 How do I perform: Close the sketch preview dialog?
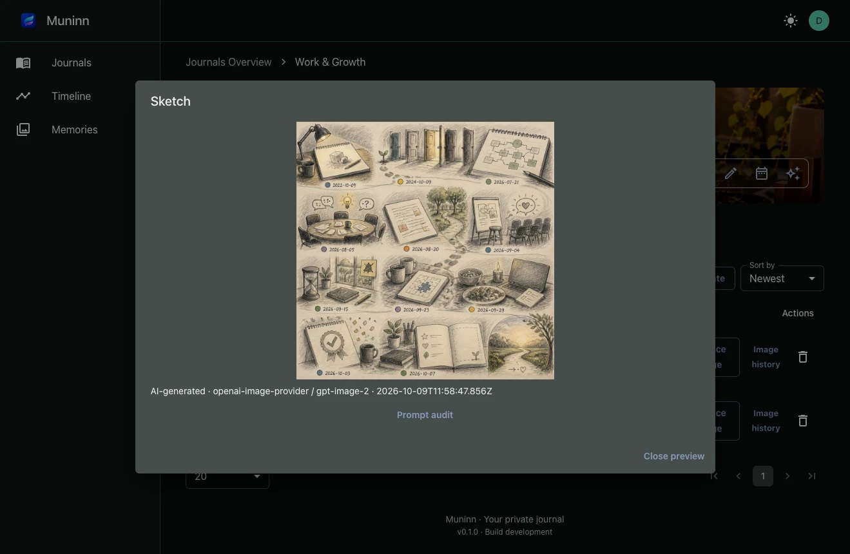pos(674,456)
